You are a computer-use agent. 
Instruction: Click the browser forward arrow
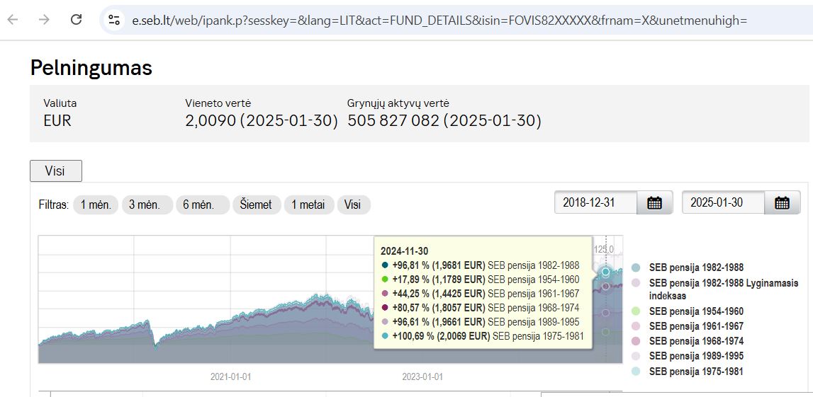click(x=44, y=20)
